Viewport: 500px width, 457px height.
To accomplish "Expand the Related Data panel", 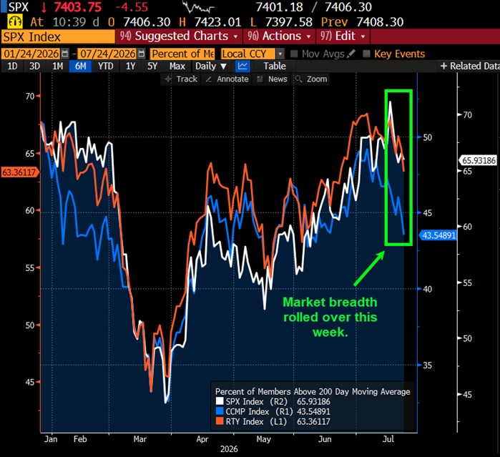I will point(469,66).
